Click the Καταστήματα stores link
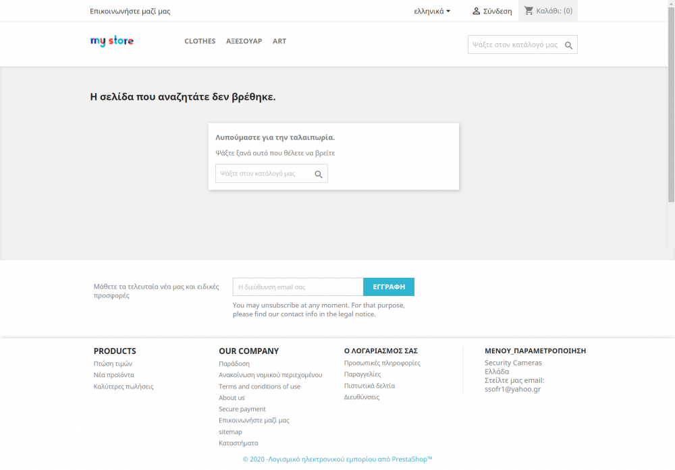The height and width of the screenshot is (470, 675). pos(238,443)
